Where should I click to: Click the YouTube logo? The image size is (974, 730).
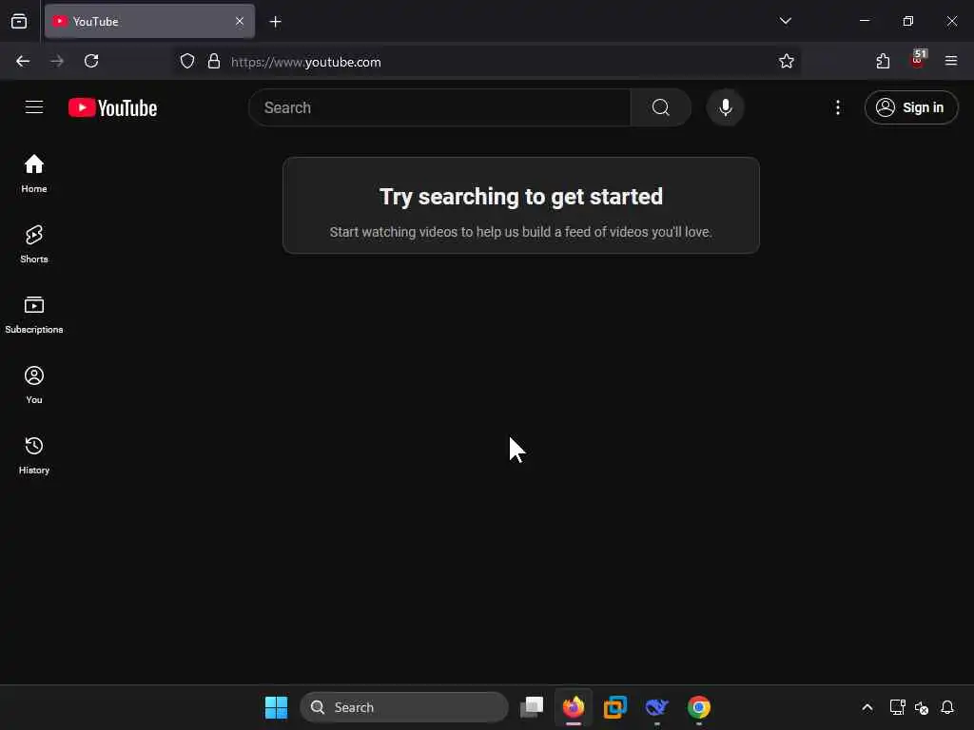[112, 107]
